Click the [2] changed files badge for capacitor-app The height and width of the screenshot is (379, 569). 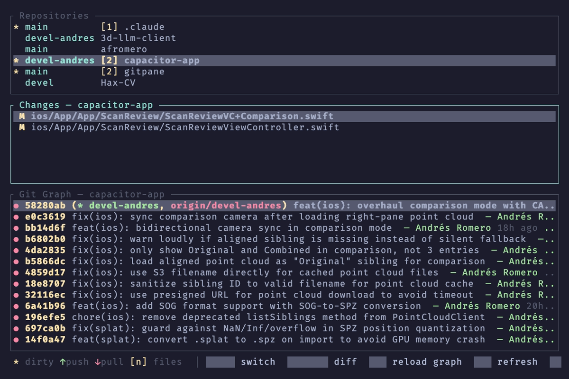click(109, 60)
